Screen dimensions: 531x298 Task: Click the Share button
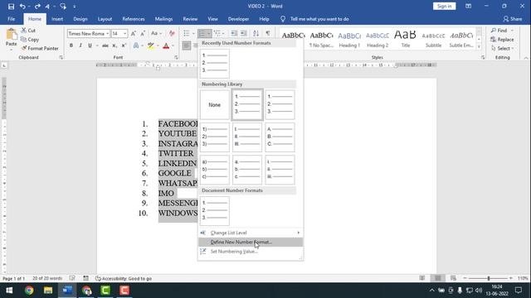pyautogui.click(x=513, y=19)
